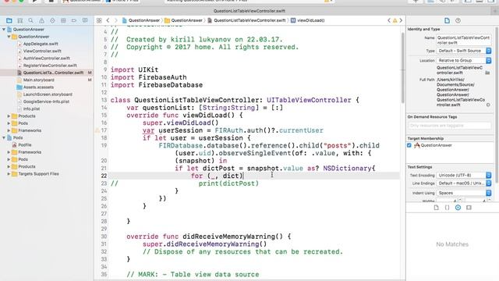Screen dimensions: 499x281
Task: Click the jump bar warning icon
Action: (x=395, y=20)
